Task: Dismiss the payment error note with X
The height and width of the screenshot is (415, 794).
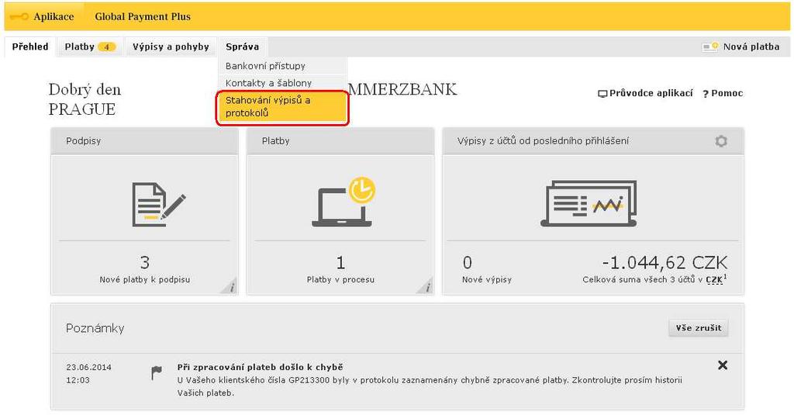Action: coord(723,365)
